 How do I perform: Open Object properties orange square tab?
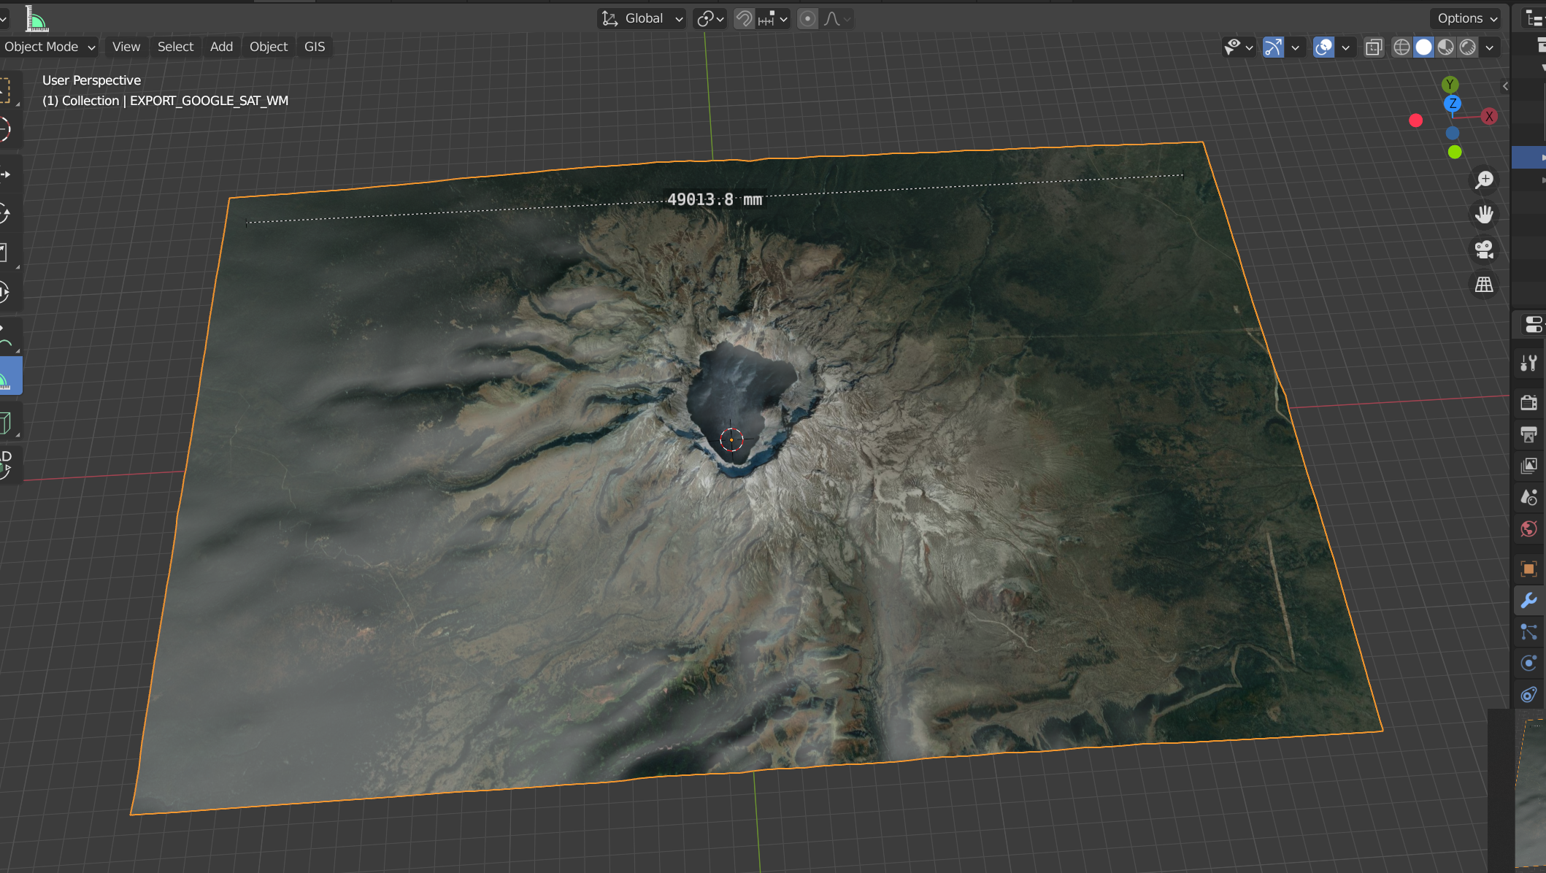[x=1528, y=569]
